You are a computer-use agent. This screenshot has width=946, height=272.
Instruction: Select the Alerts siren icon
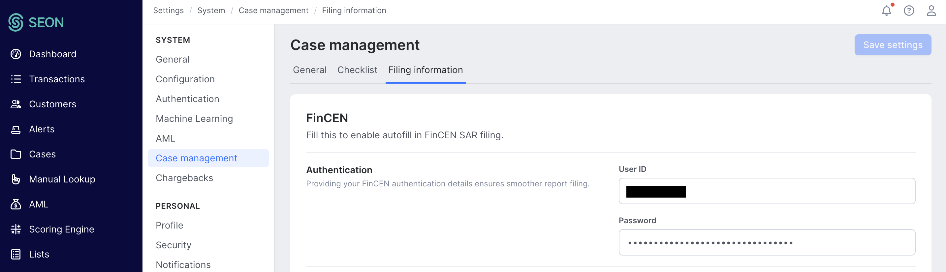click(16, 129)
